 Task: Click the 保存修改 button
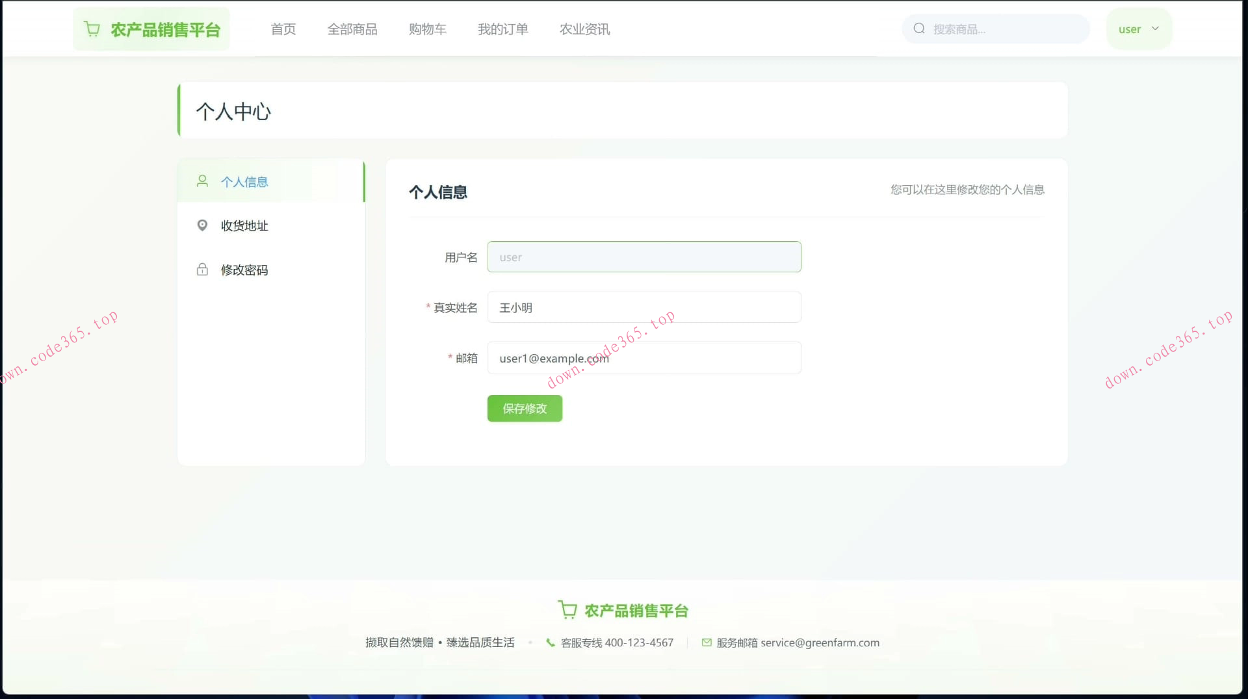(524, 409)
